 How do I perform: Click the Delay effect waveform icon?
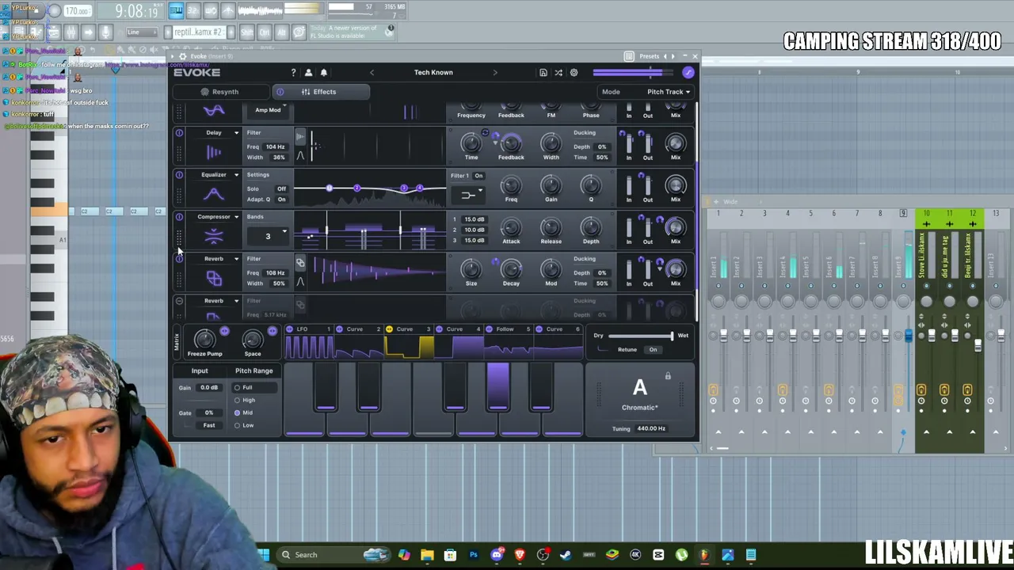pyautogui.click(x=214, y=152)
